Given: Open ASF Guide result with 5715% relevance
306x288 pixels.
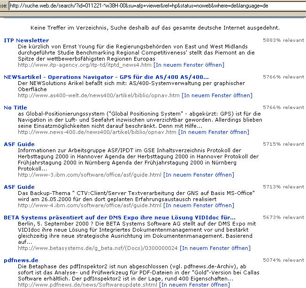Looking at the screenshot, I should click(x=19, y=144).
